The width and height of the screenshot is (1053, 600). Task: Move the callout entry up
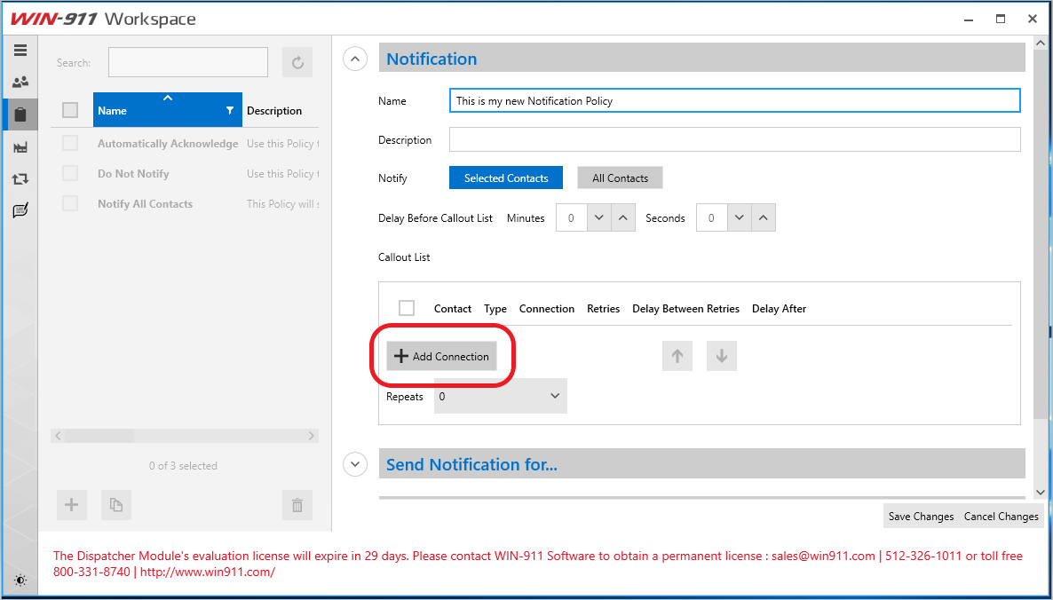coord(677,356)
